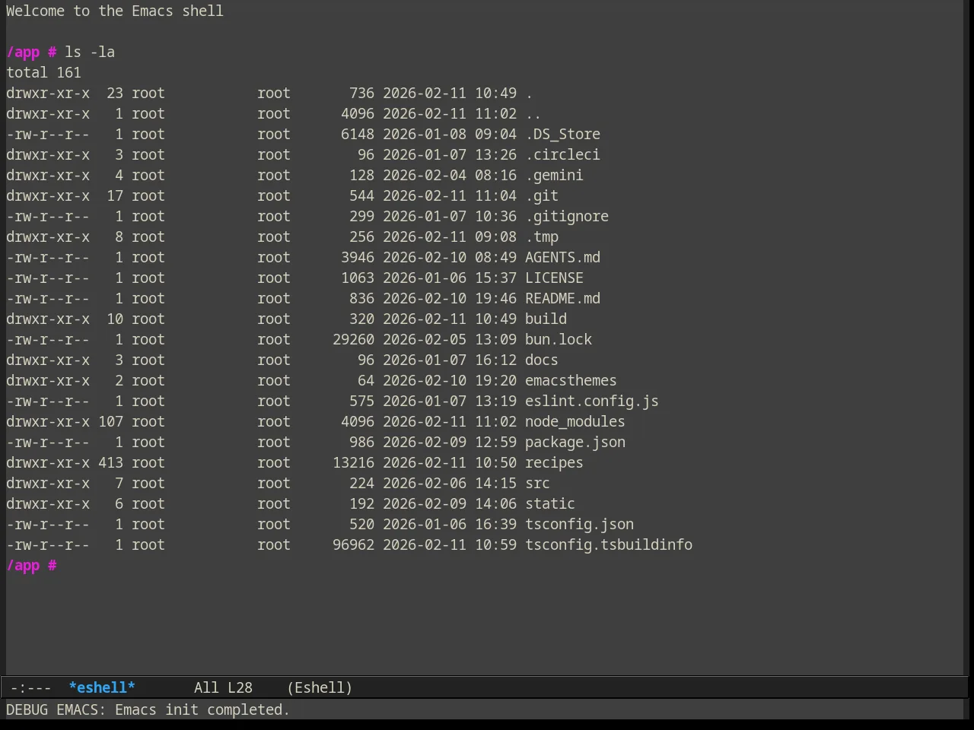Click the timestamp 19:46 of README.md
The height and width of the screenshot is (730, 974).
coord(495,298)
